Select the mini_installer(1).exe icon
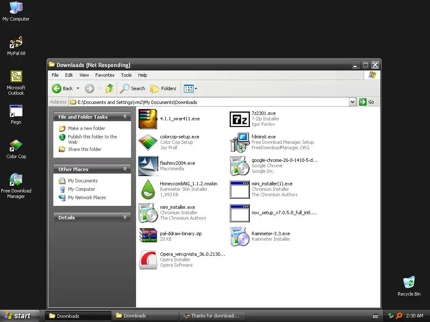The width and height of the screenshot is (430, 322). point(239,190)
